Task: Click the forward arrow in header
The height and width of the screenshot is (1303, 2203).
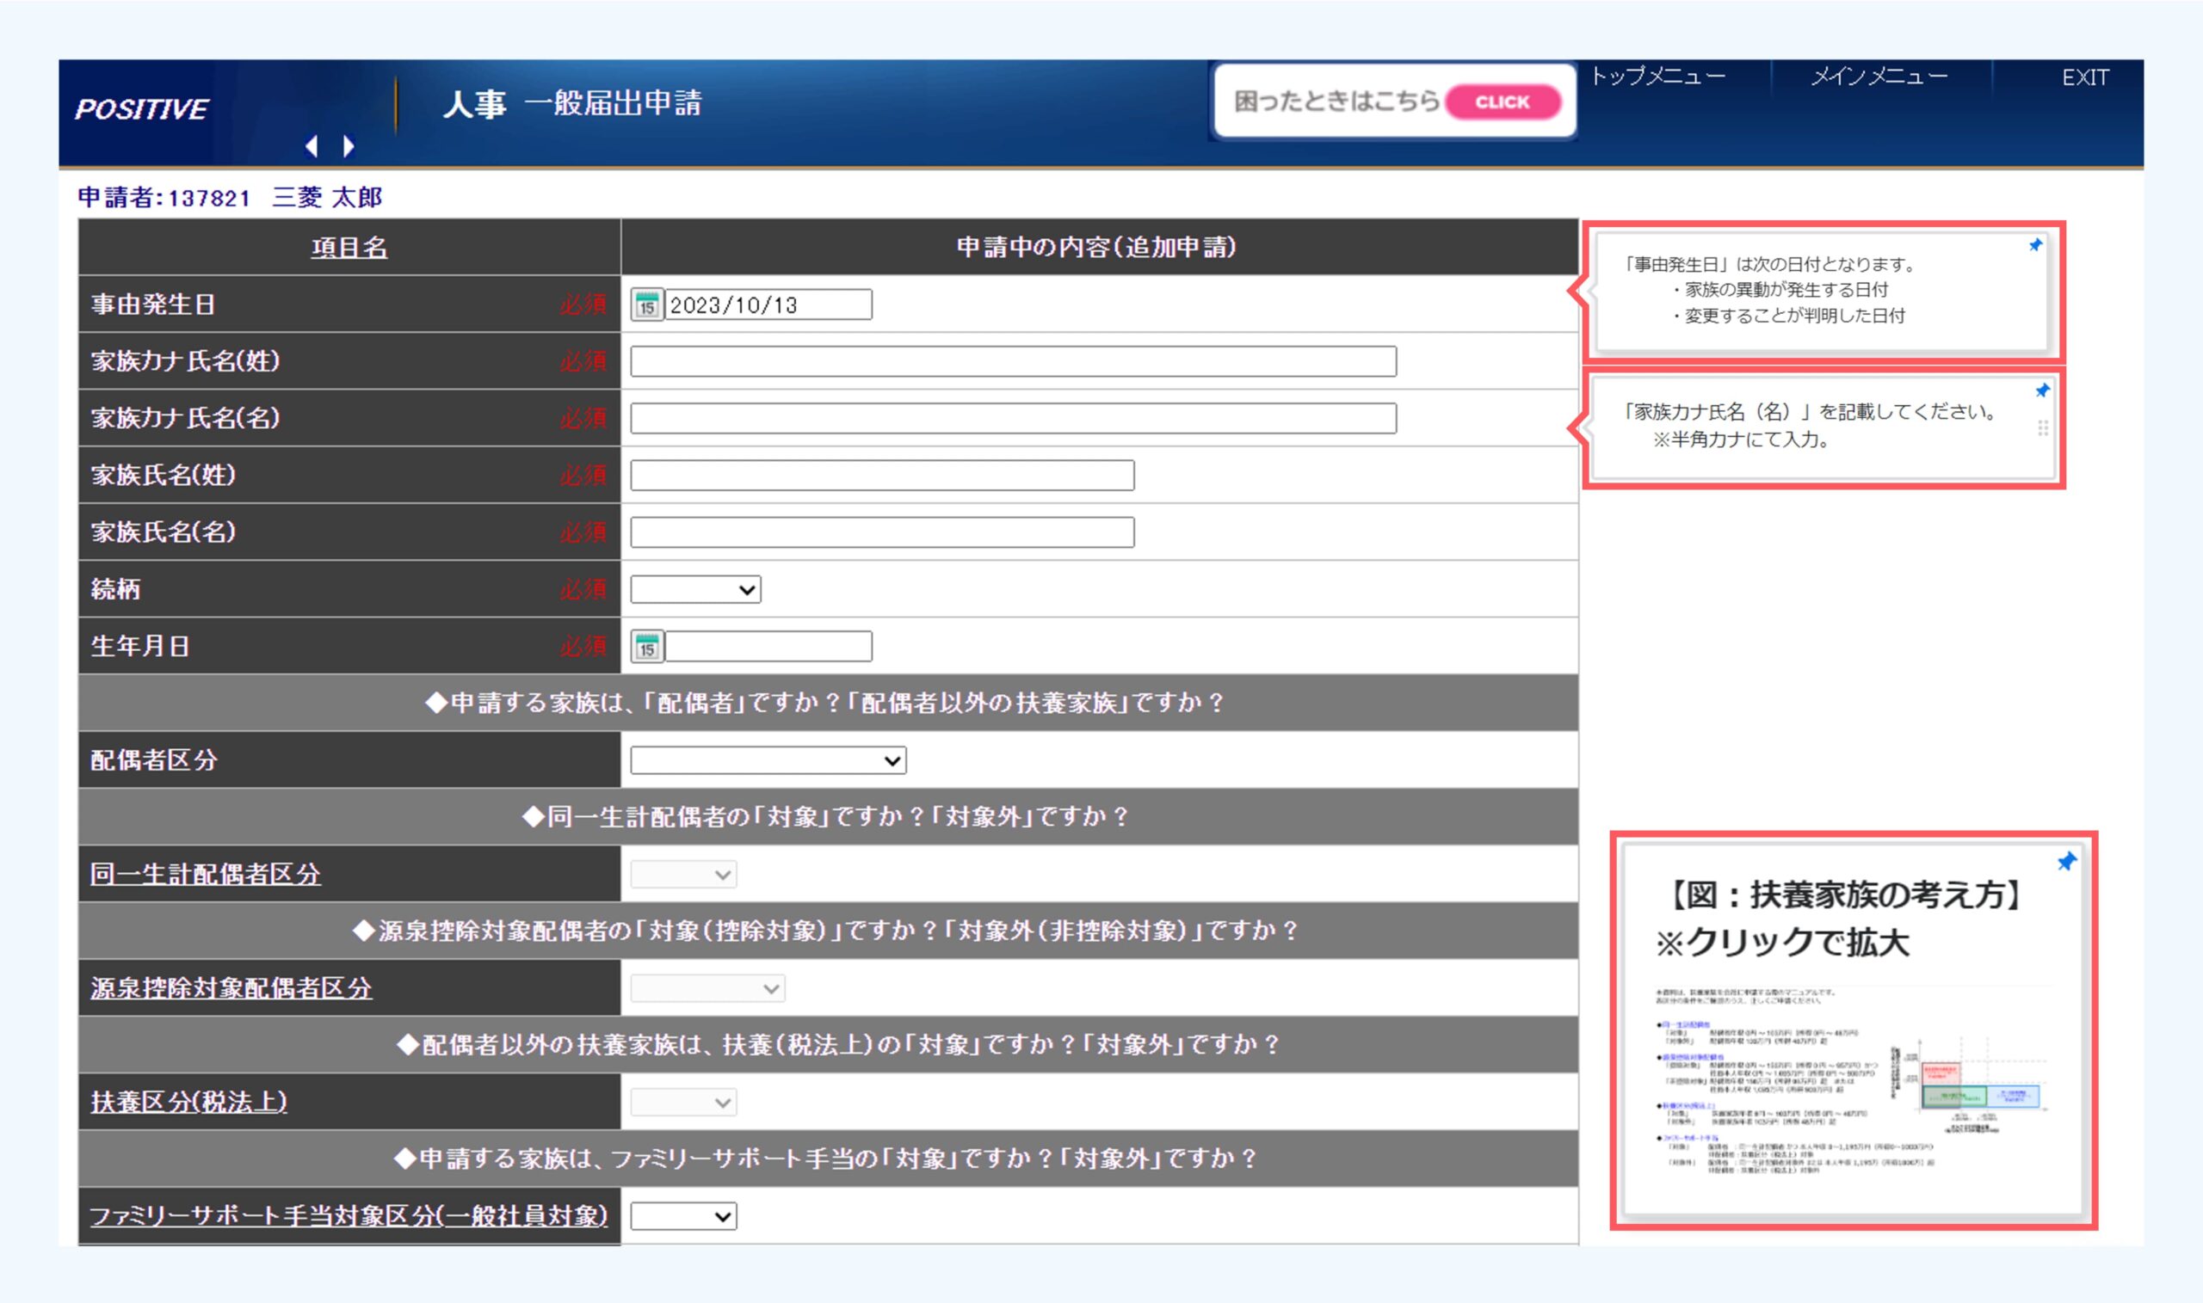Action: pyautogui.click(x=349, y=145)
